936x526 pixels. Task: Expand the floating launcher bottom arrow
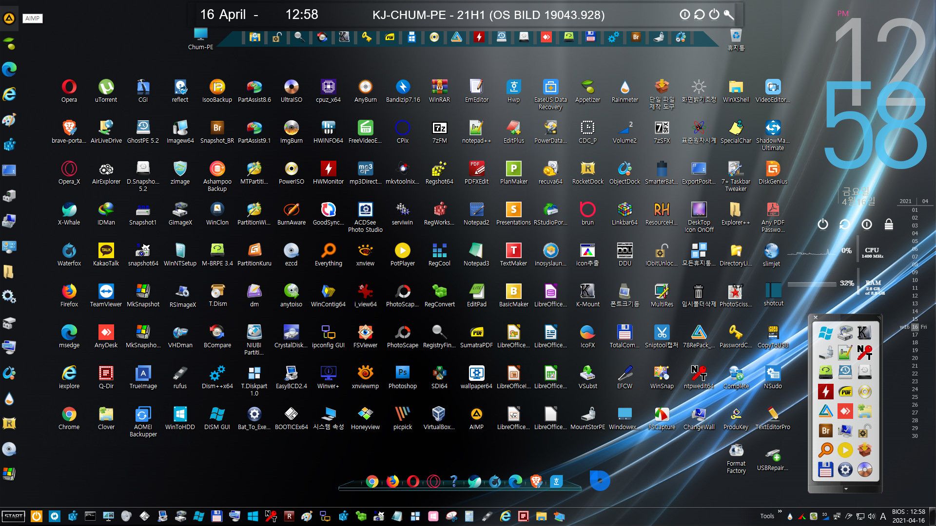(846, 488)
